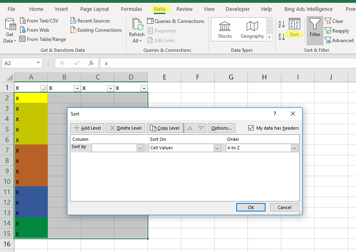Expand Name Box dropdown arrow
This screenshot has height=252, width=356.
(x=38, y=63)
